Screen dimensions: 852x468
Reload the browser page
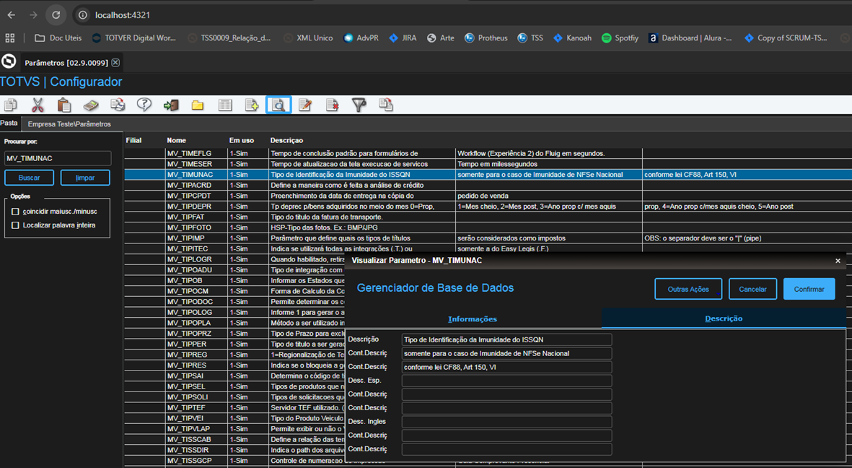pyautogui.click(x=56, y=15)
